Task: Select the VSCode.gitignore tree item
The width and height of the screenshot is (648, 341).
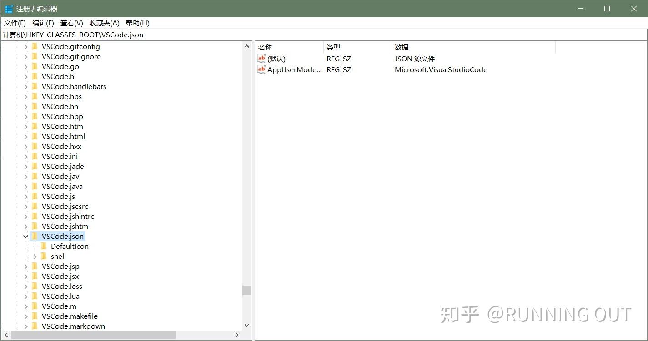Action: (71, 56)
